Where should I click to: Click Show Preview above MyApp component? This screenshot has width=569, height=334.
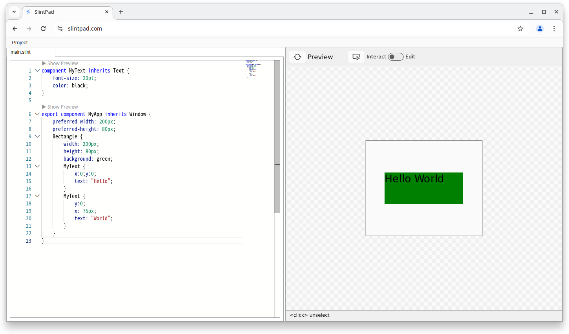[x=60, y=107]
